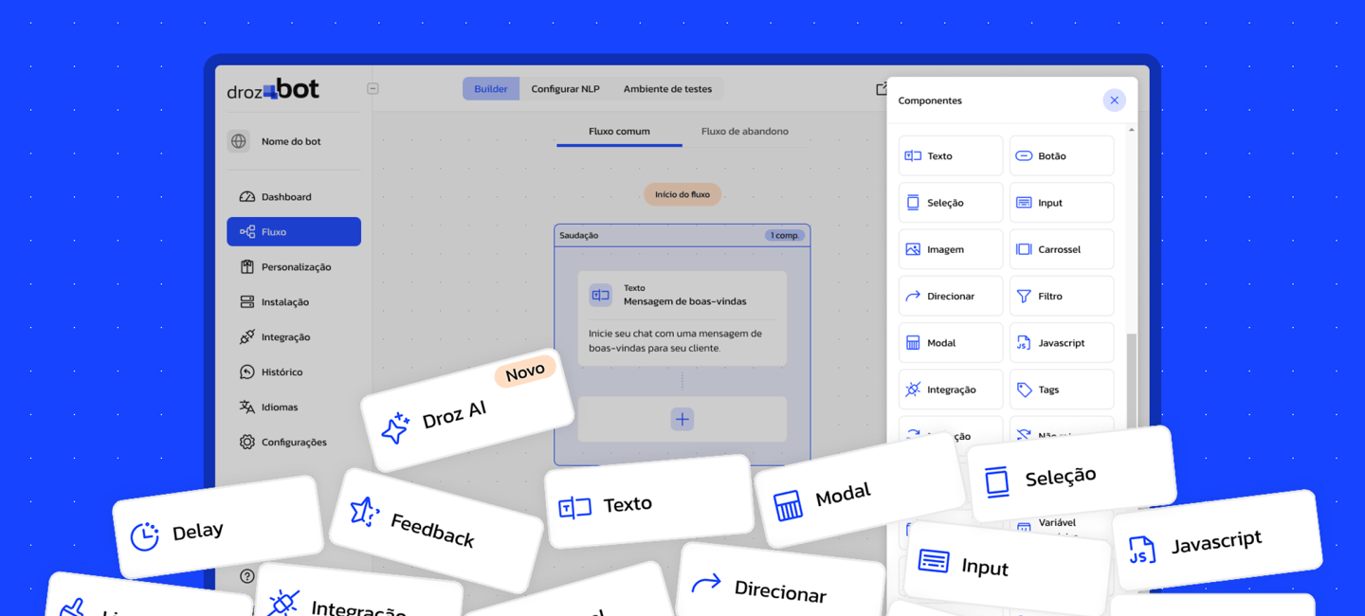Viewport: 1365px width, 616px height.
Task: Open Idiomas sidebar entry
Action: coord(293,408)
